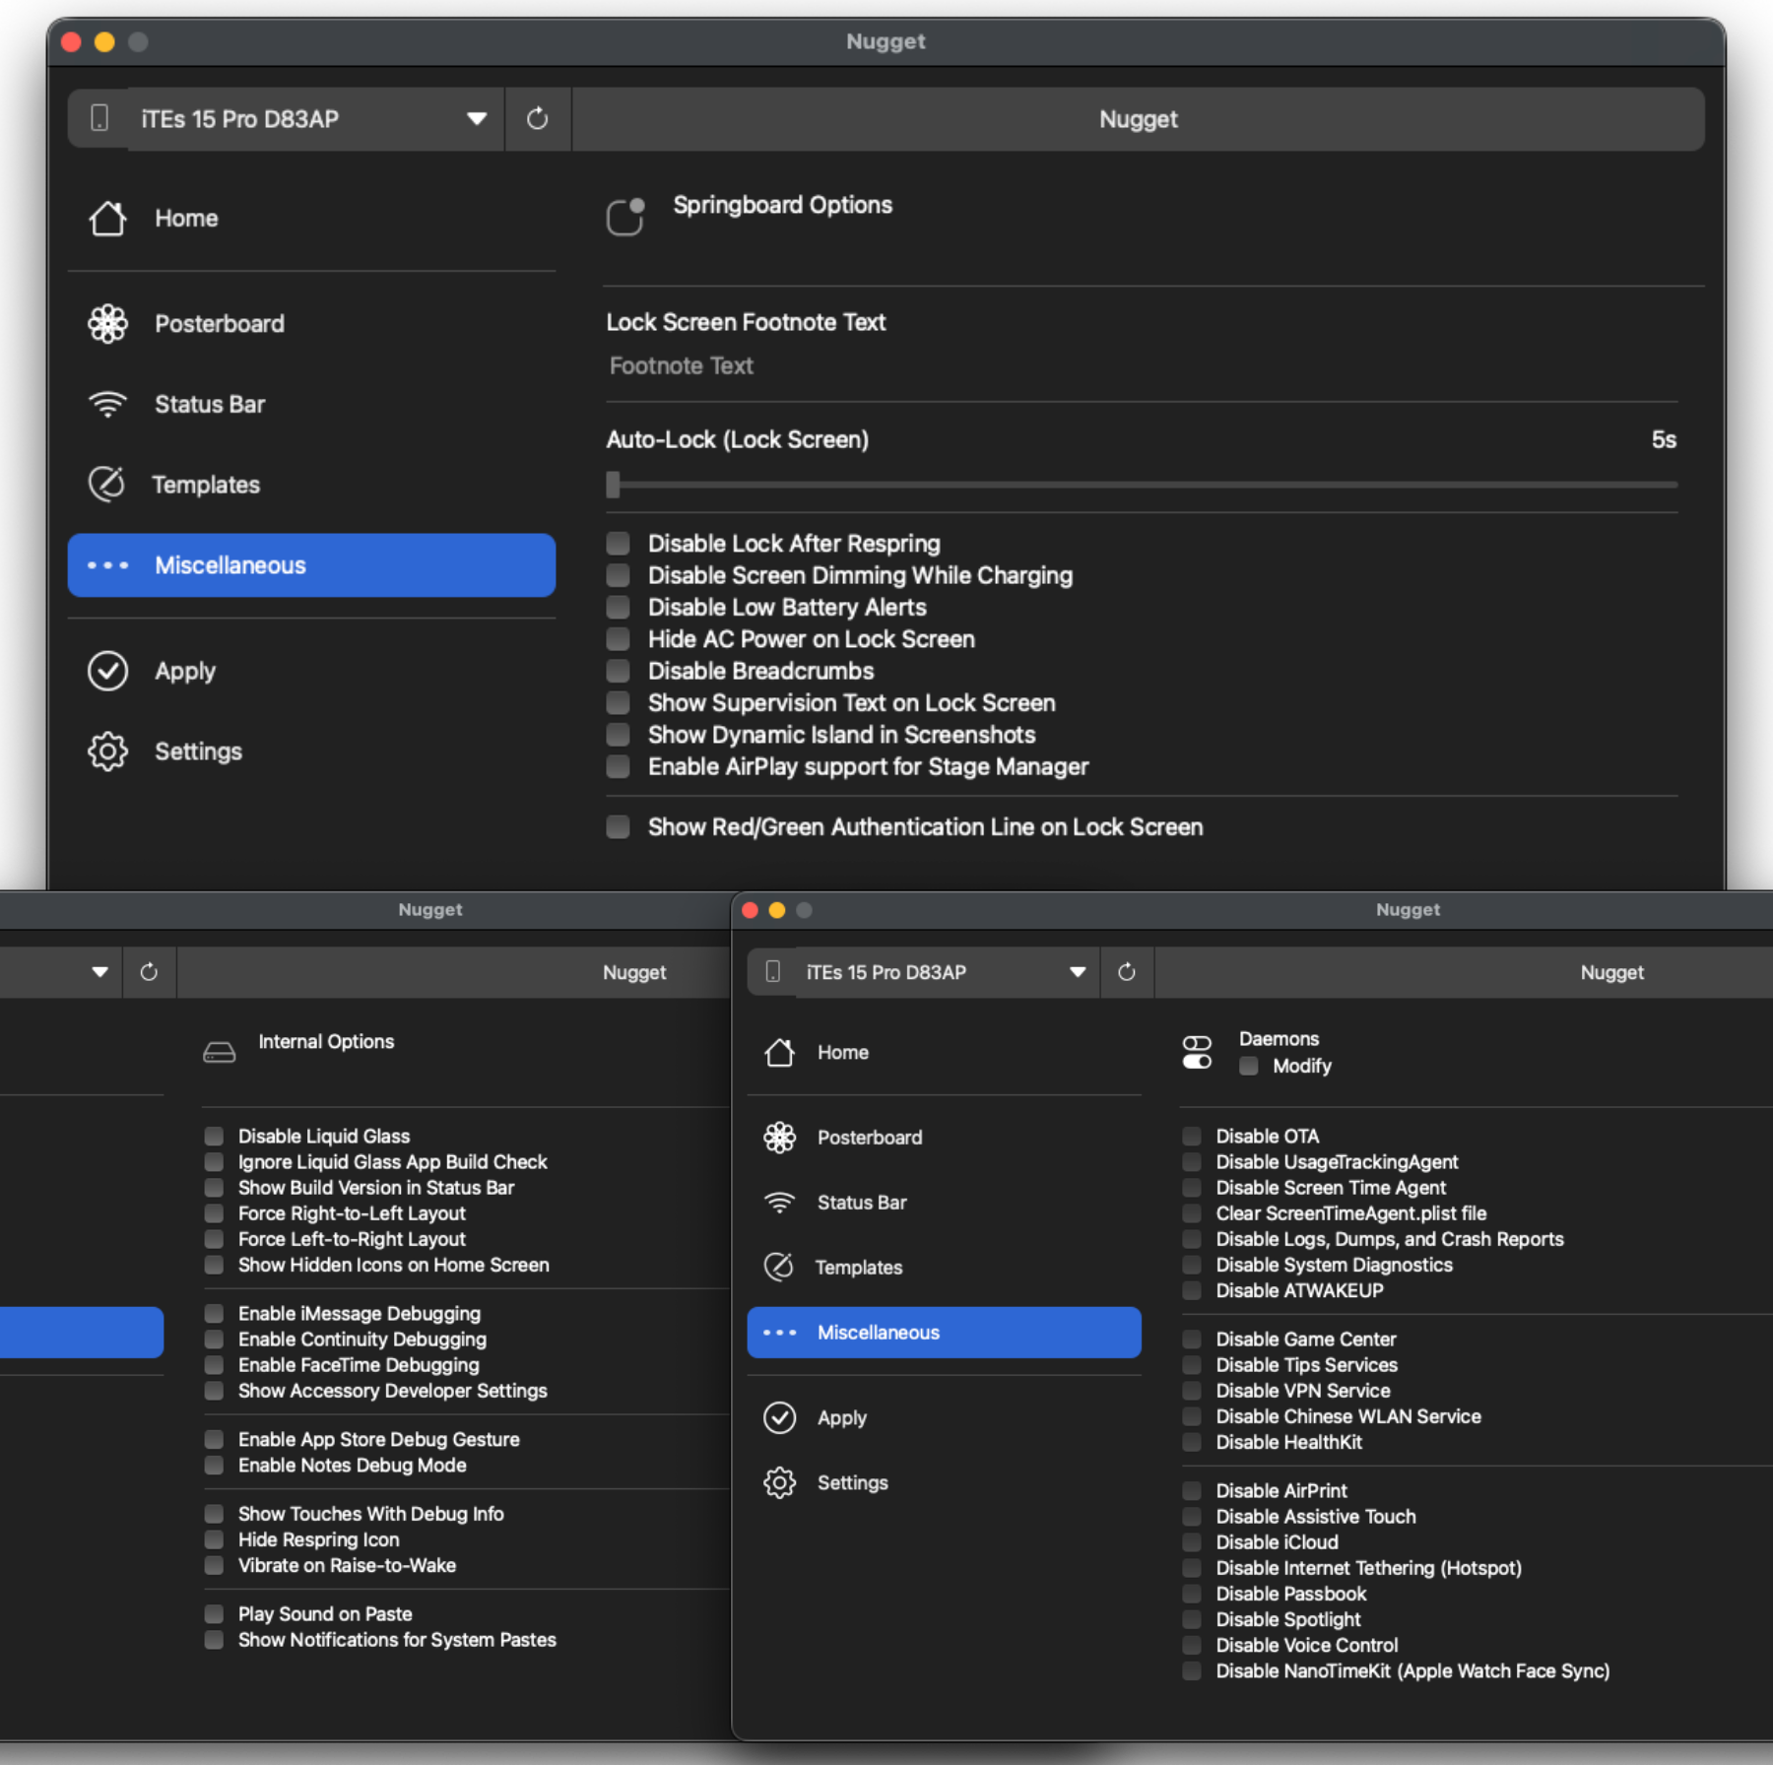Click Posterboard flower icon in the Springboard window

(x=107, y=323)
